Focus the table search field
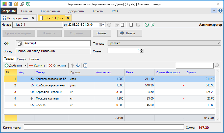 194,65
